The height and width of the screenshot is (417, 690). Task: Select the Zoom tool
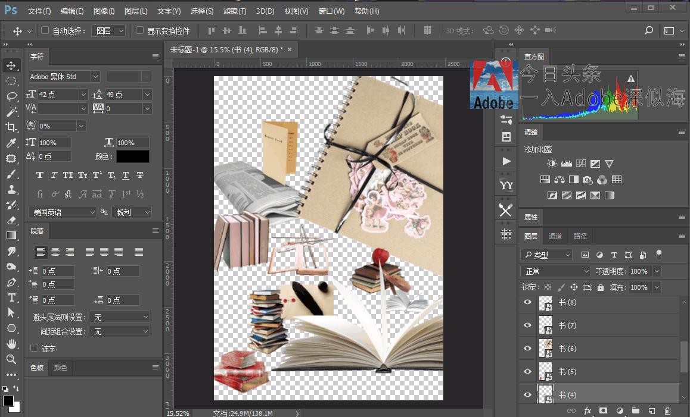tap(11, 359)
